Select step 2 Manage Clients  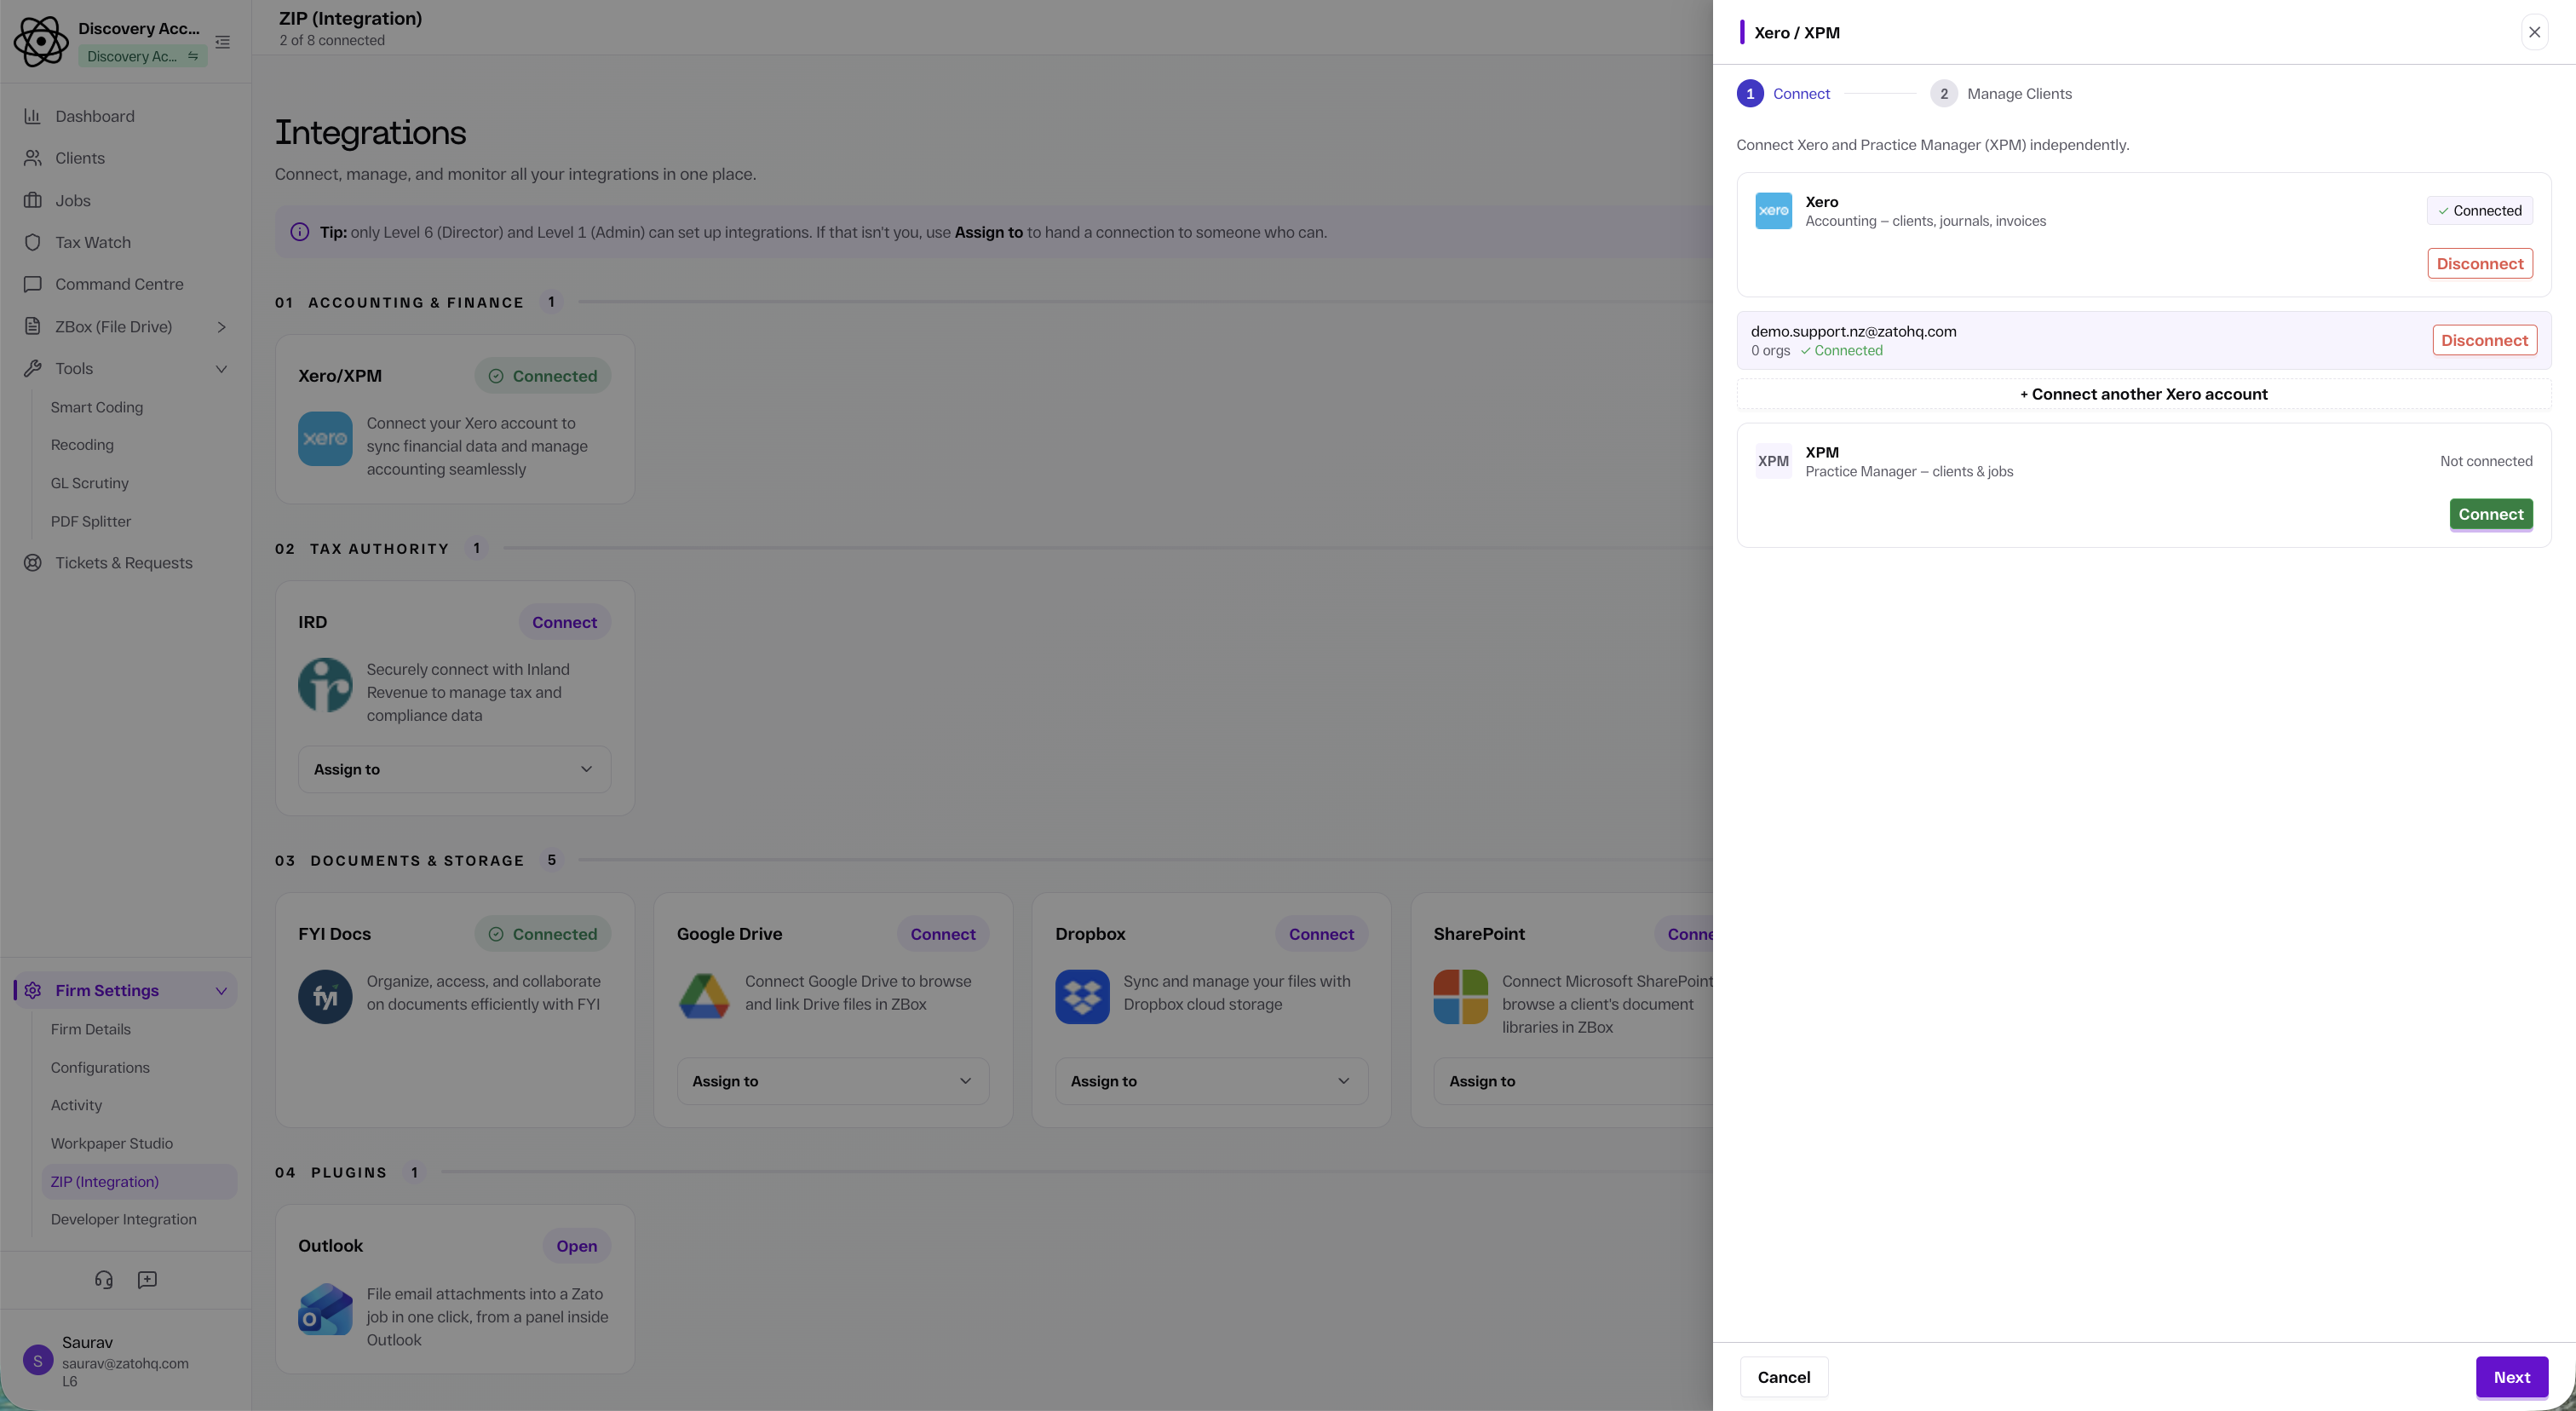click(x=2001, y=94)
